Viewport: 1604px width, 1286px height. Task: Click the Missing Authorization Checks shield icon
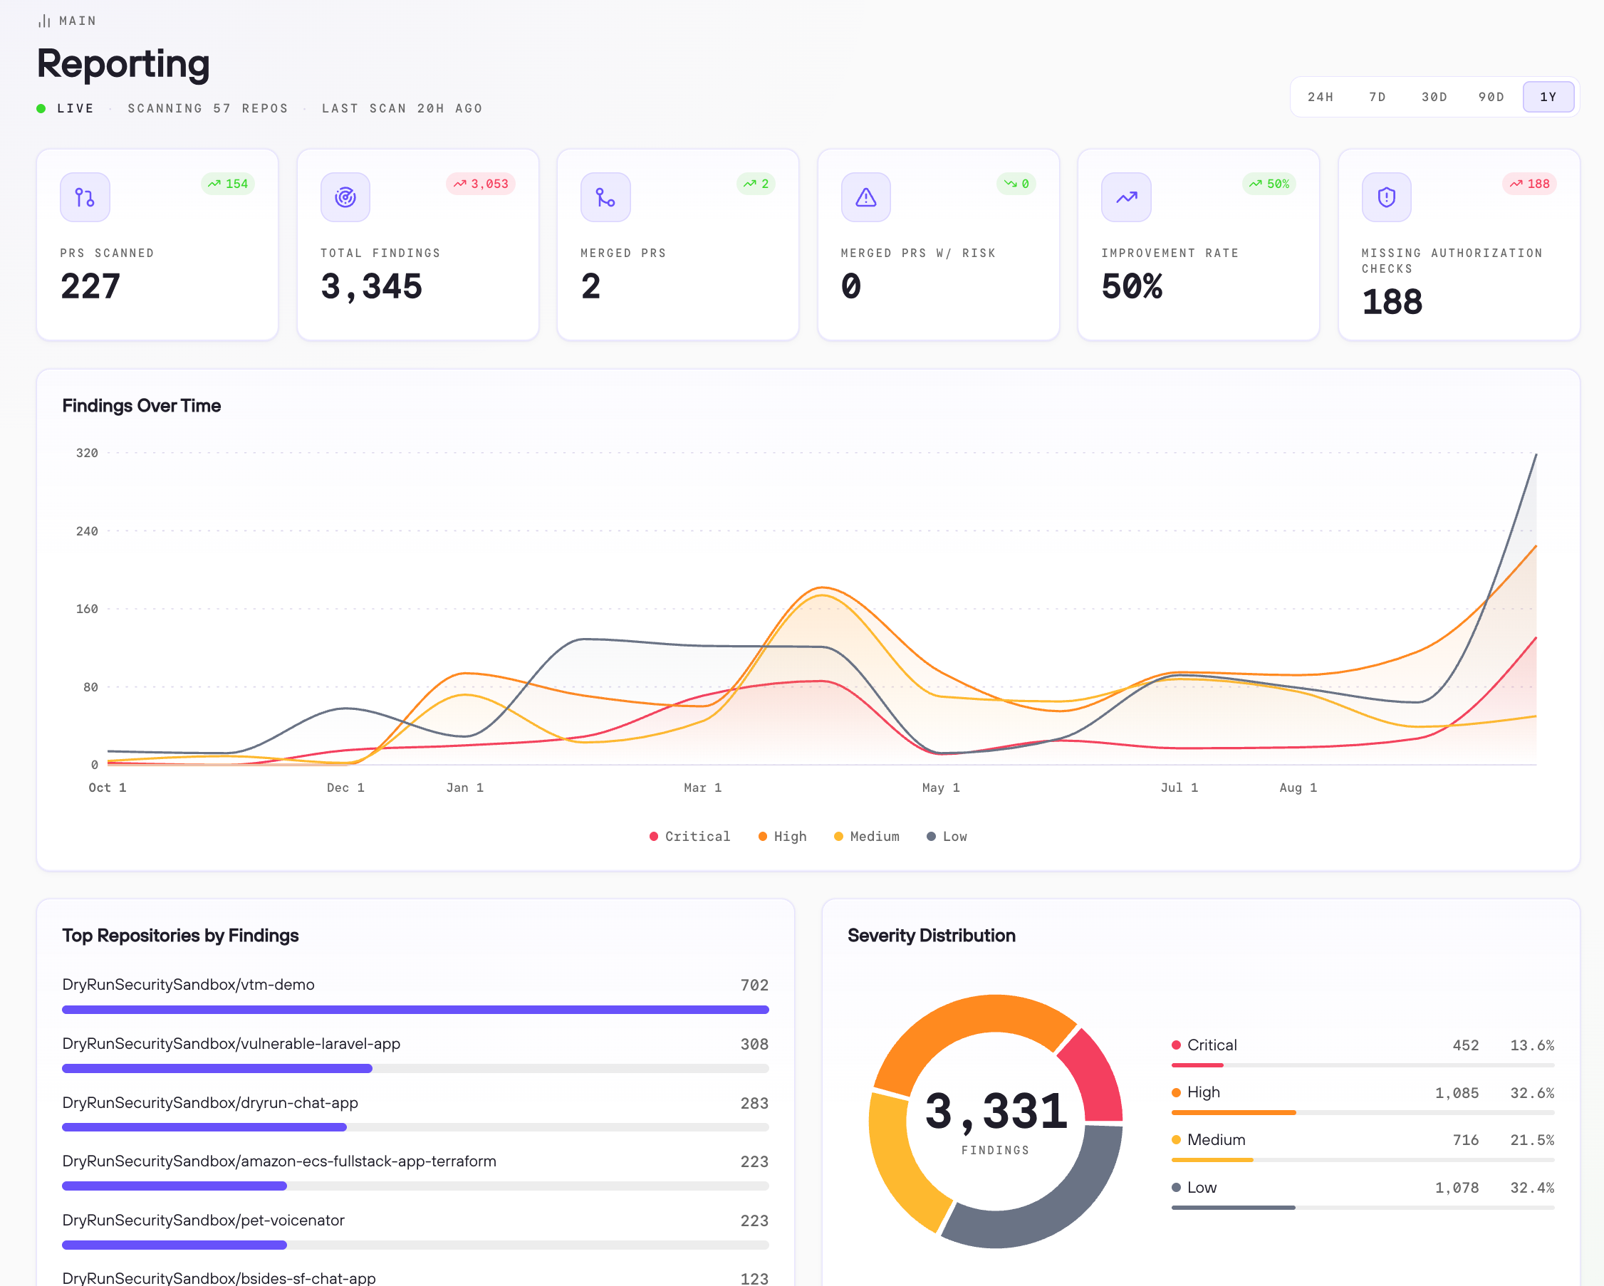[1387, 197]
